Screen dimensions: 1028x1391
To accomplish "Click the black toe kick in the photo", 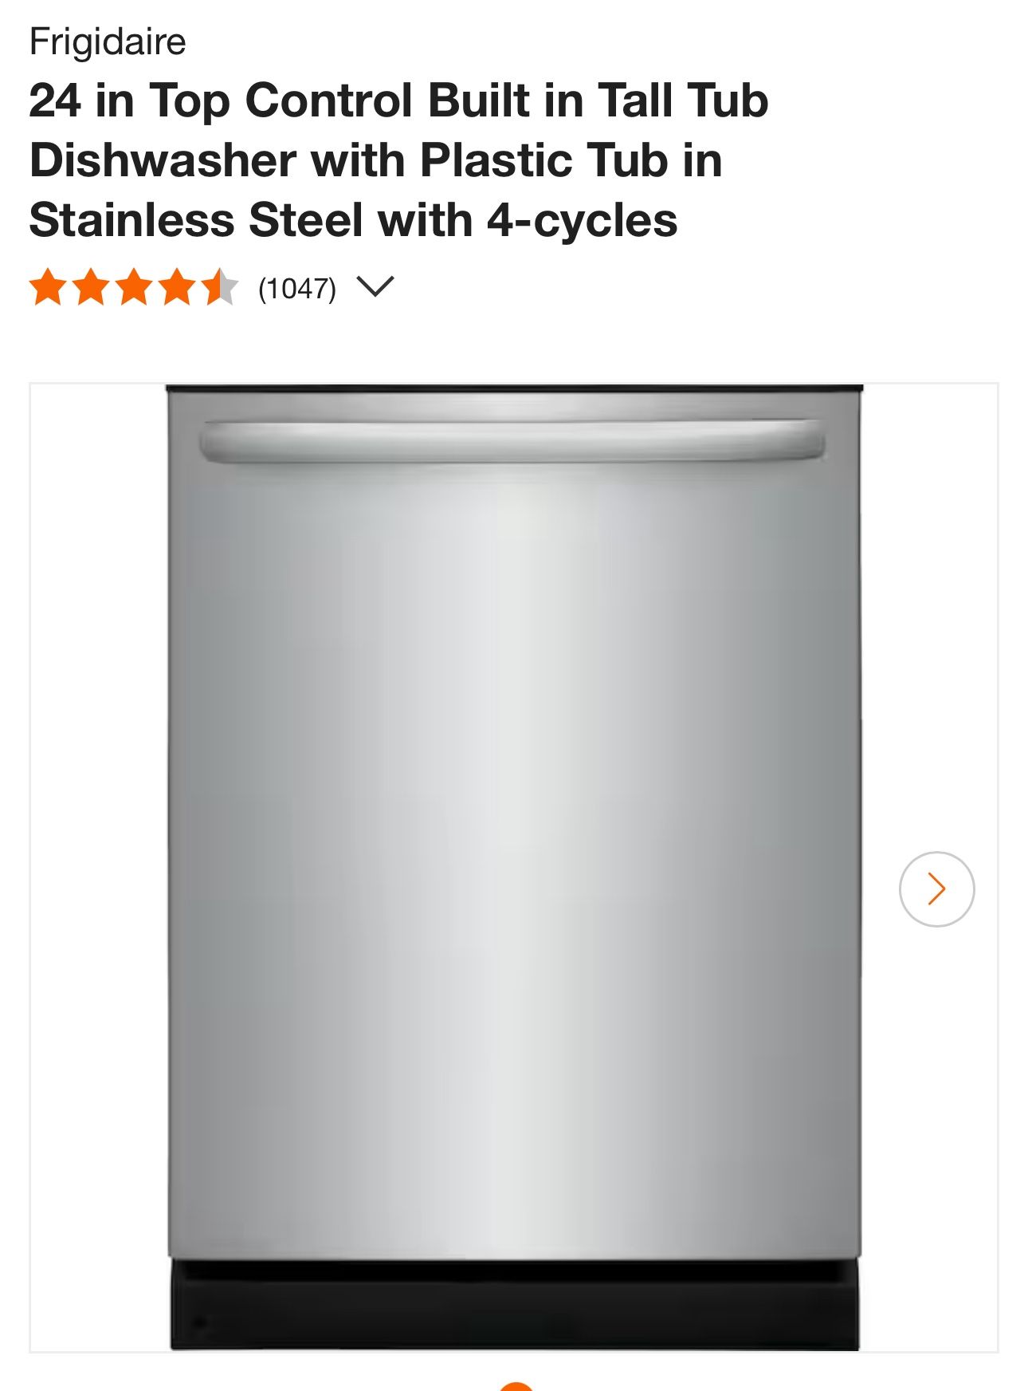I will click(514, 1306).
